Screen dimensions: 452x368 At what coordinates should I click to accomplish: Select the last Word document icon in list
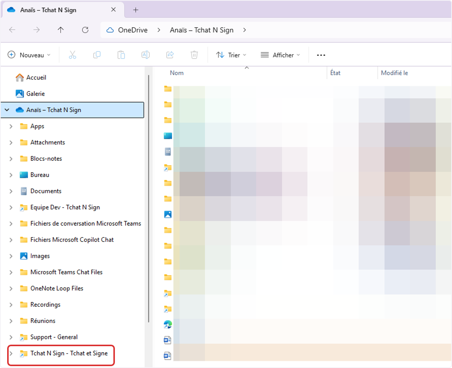click(x=168, y=356)
